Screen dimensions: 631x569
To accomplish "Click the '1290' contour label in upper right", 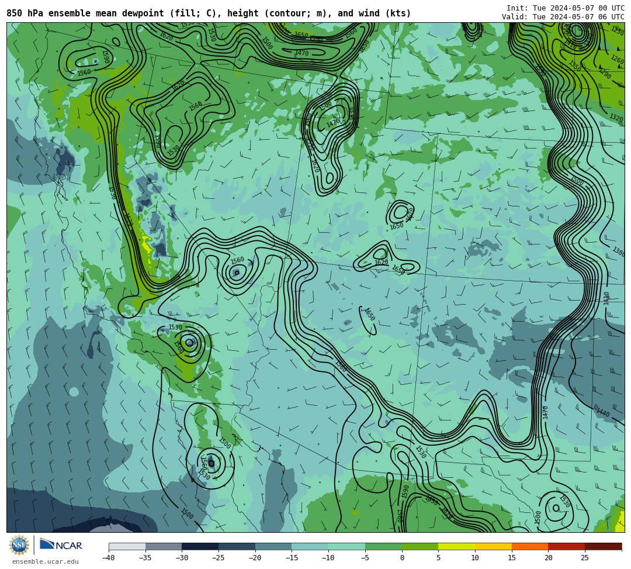I will [x=605, y=74].
